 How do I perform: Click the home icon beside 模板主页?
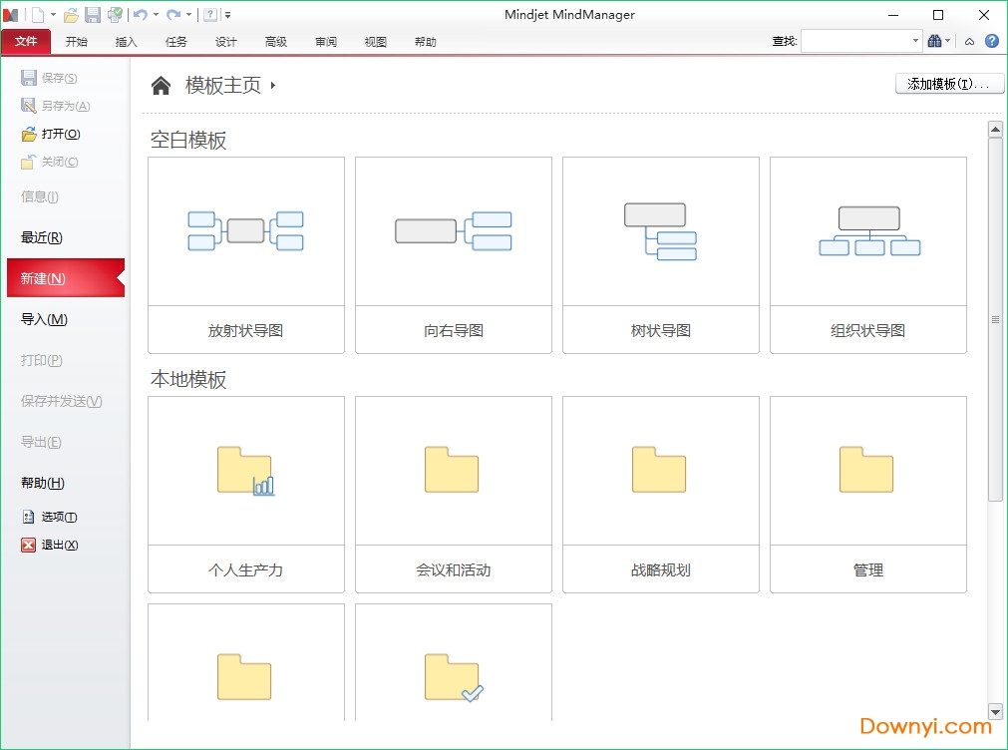pos(162,87)
